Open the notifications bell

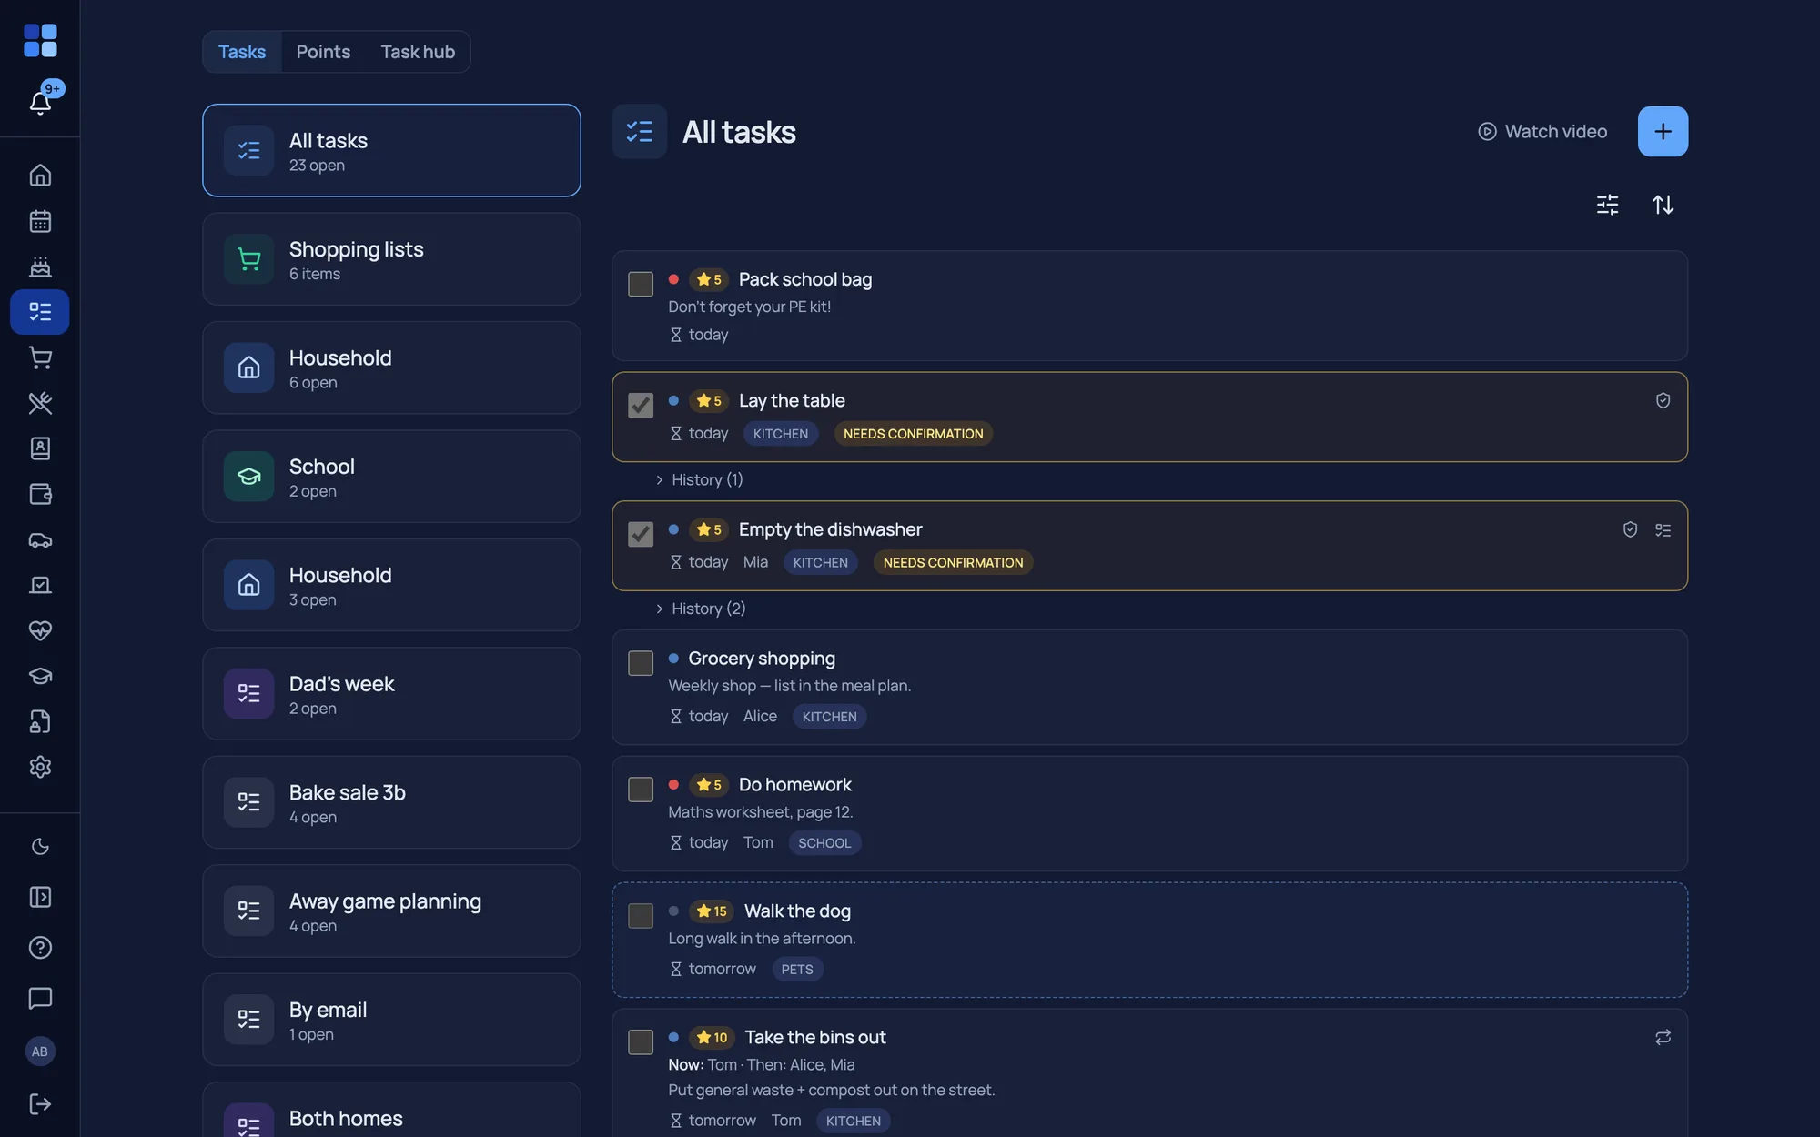pyautogui.click(x=40, y=102)
